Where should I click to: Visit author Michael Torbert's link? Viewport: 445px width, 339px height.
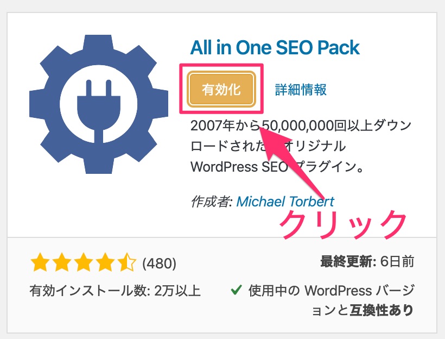pos(285,202)
